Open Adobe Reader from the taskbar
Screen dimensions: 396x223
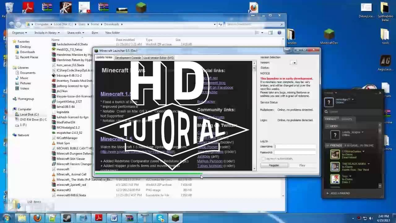coord(99,218)
